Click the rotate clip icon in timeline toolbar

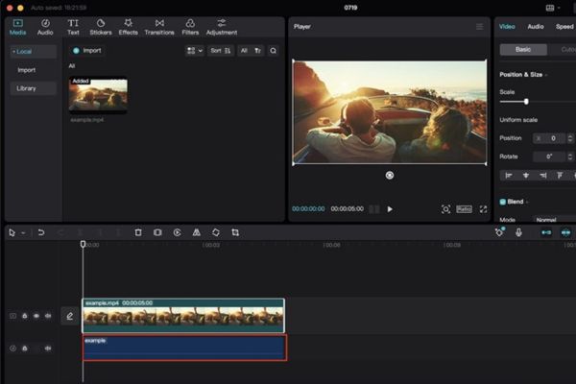[216, 232]
